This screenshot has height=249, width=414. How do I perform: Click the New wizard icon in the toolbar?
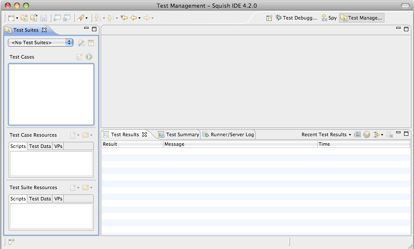(11, 18)
